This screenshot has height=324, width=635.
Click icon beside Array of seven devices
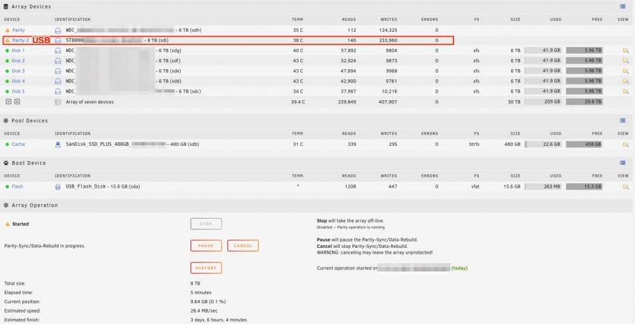click(58, 102)
